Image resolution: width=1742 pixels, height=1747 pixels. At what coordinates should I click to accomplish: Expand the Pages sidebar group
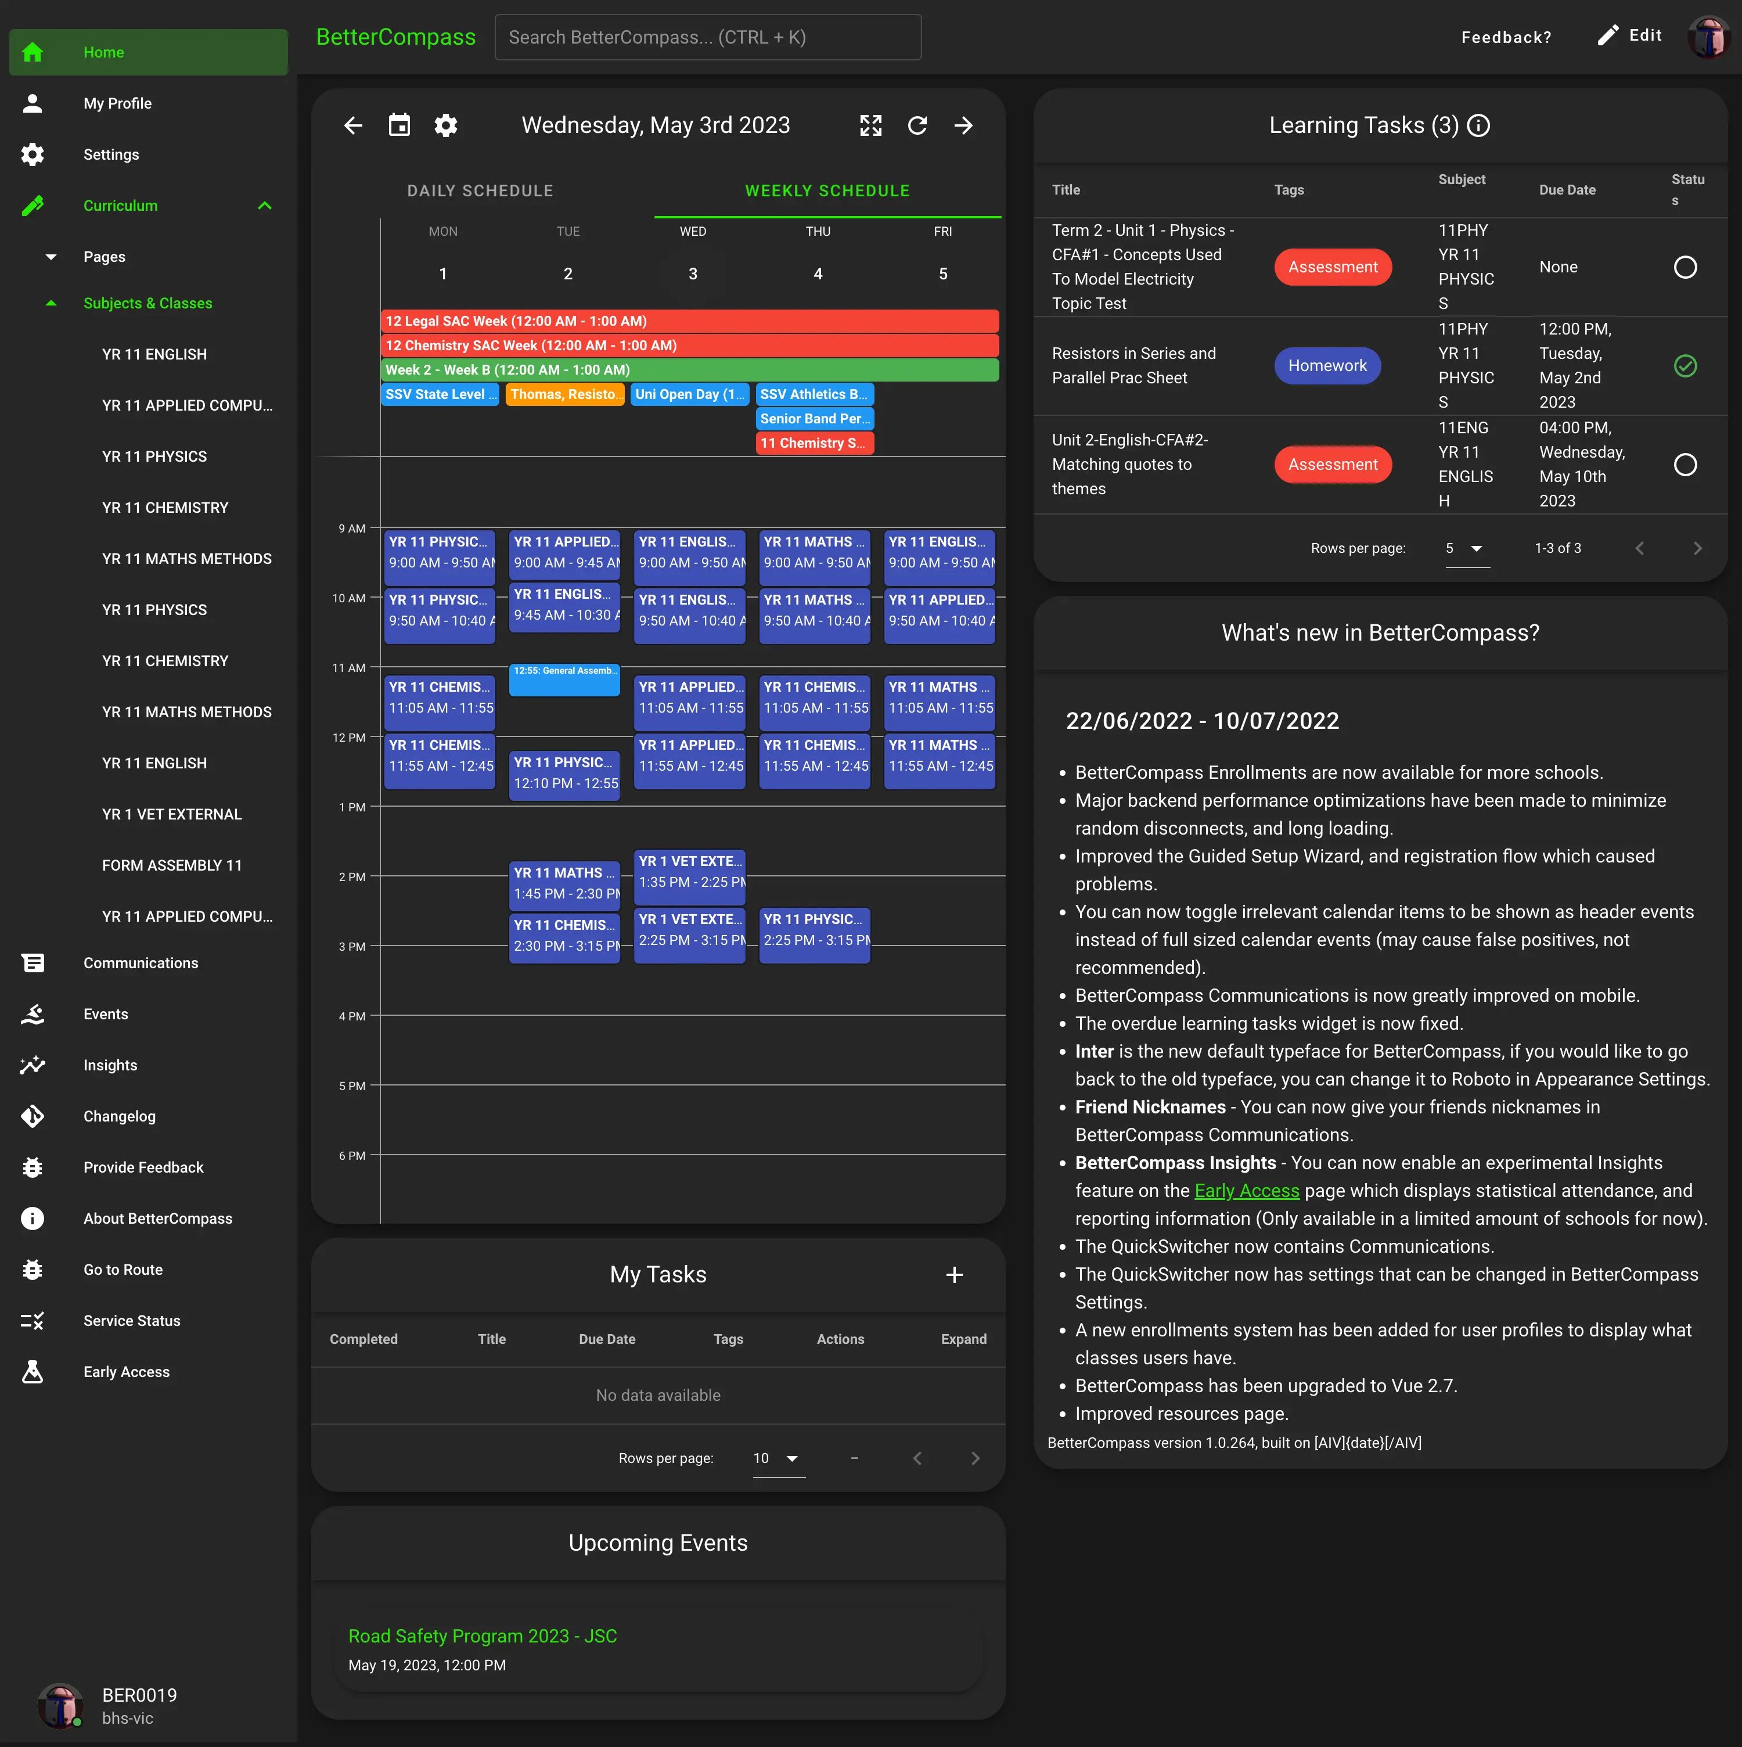51,257
